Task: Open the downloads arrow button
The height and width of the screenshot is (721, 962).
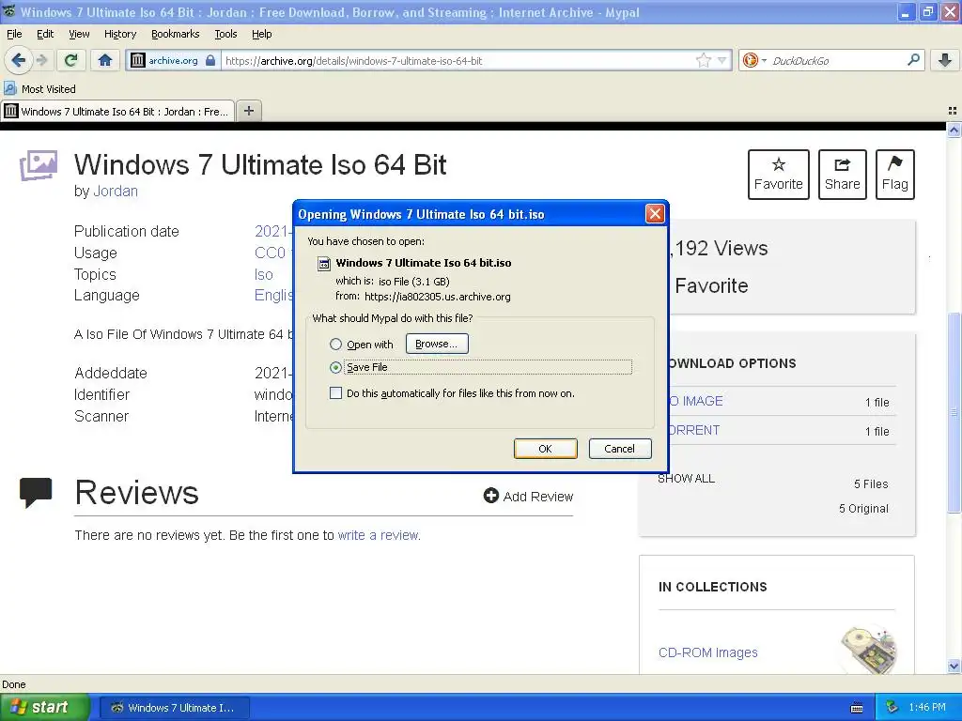Action: coord(945,60)
